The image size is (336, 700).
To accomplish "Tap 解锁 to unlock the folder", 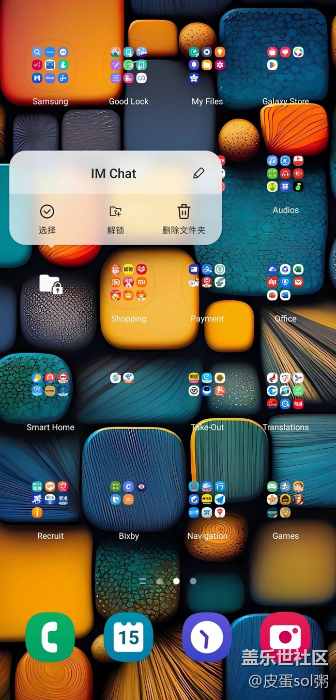I will point(116,219).
